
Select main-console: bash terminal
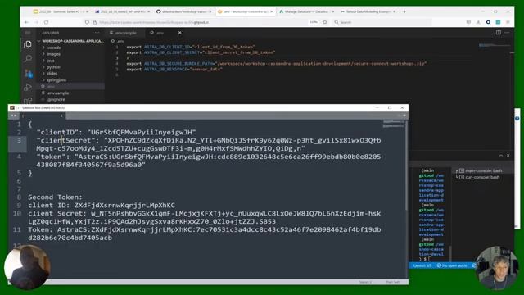tap(483, 170)
